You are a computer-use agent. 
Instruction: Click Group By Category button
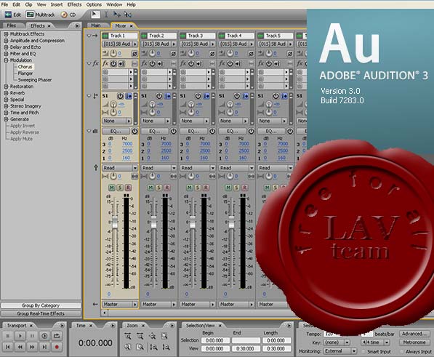pyautogui.click(x=41, y=305)
